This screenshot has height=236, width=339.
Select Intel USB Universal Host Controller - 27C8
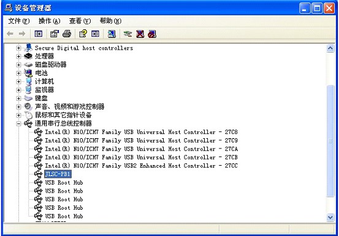click(141, 132)
